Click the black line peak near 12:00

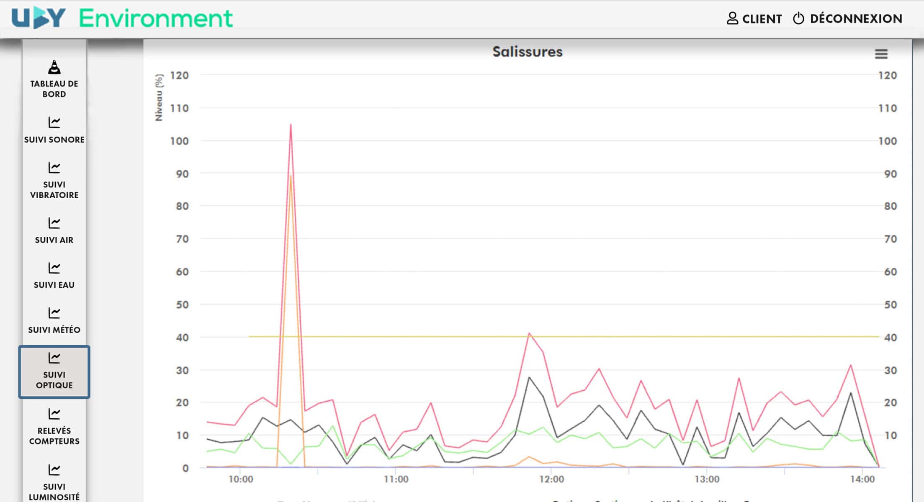tap(529, 378)
